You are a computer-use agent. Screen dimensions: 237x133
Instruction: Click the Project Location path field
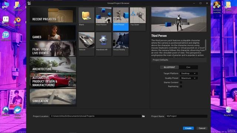tap(96, 116)
